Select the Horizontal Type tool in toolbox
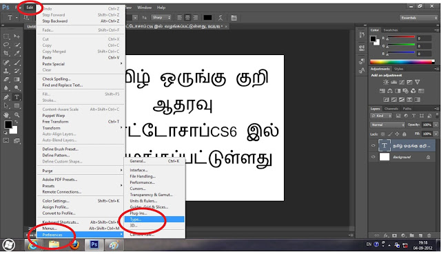 (x=17, y=97)
